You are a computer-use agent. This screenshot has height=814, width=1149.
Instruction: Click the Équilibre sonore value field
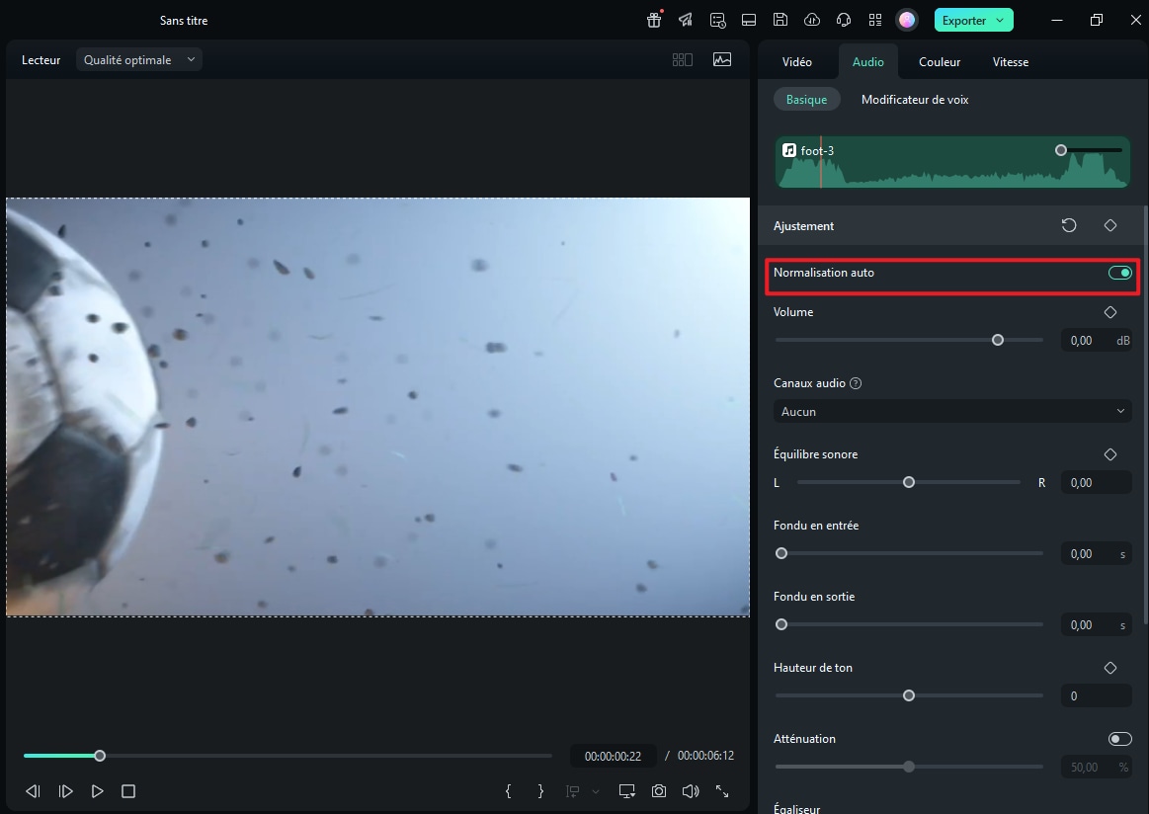[x=1097, y=482]
